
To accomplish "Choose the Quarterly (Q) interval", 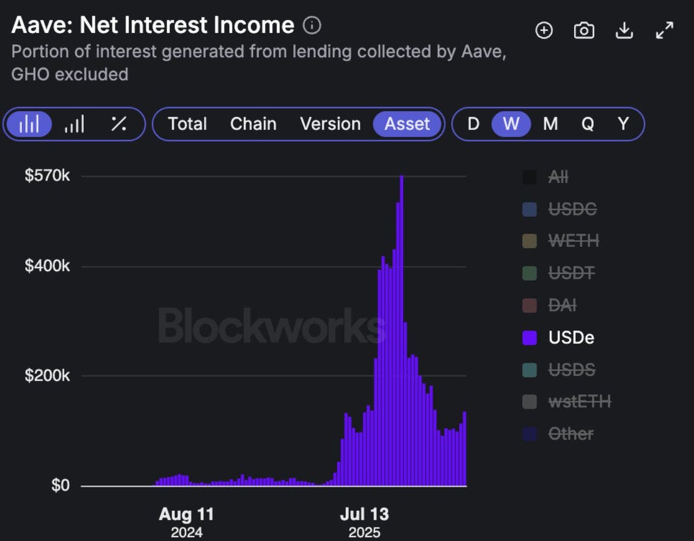I will click(588, 124).
